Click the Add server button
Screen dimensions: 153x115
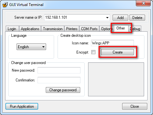[120, 18]
